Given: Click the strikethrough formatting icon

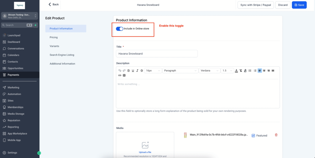Looking at the screenshot, I should click(142, 71).
